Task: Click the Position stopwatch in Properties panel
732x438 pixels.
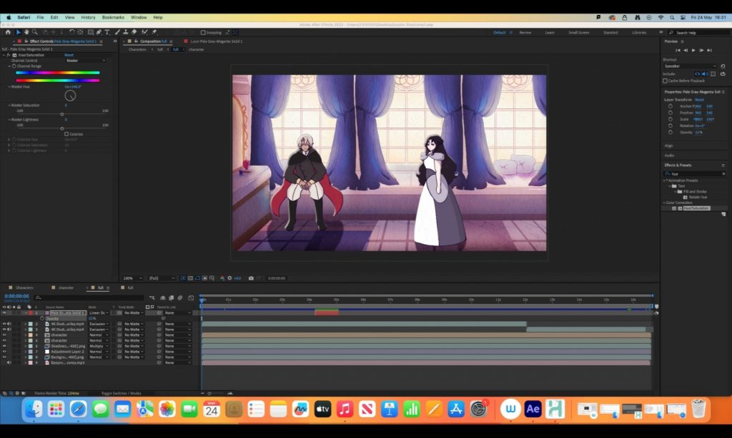Action: [671, 113]
